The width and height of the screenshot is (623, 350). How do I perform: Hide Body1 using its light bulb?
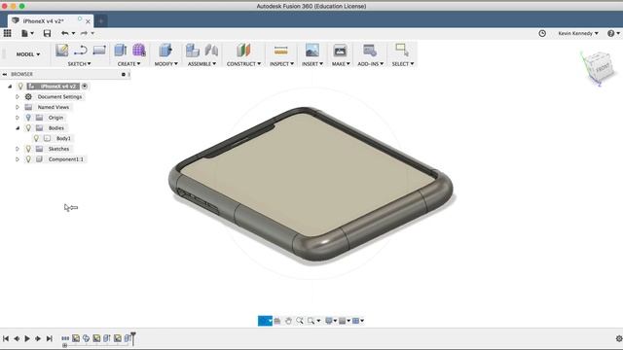[x=36, y=138]
